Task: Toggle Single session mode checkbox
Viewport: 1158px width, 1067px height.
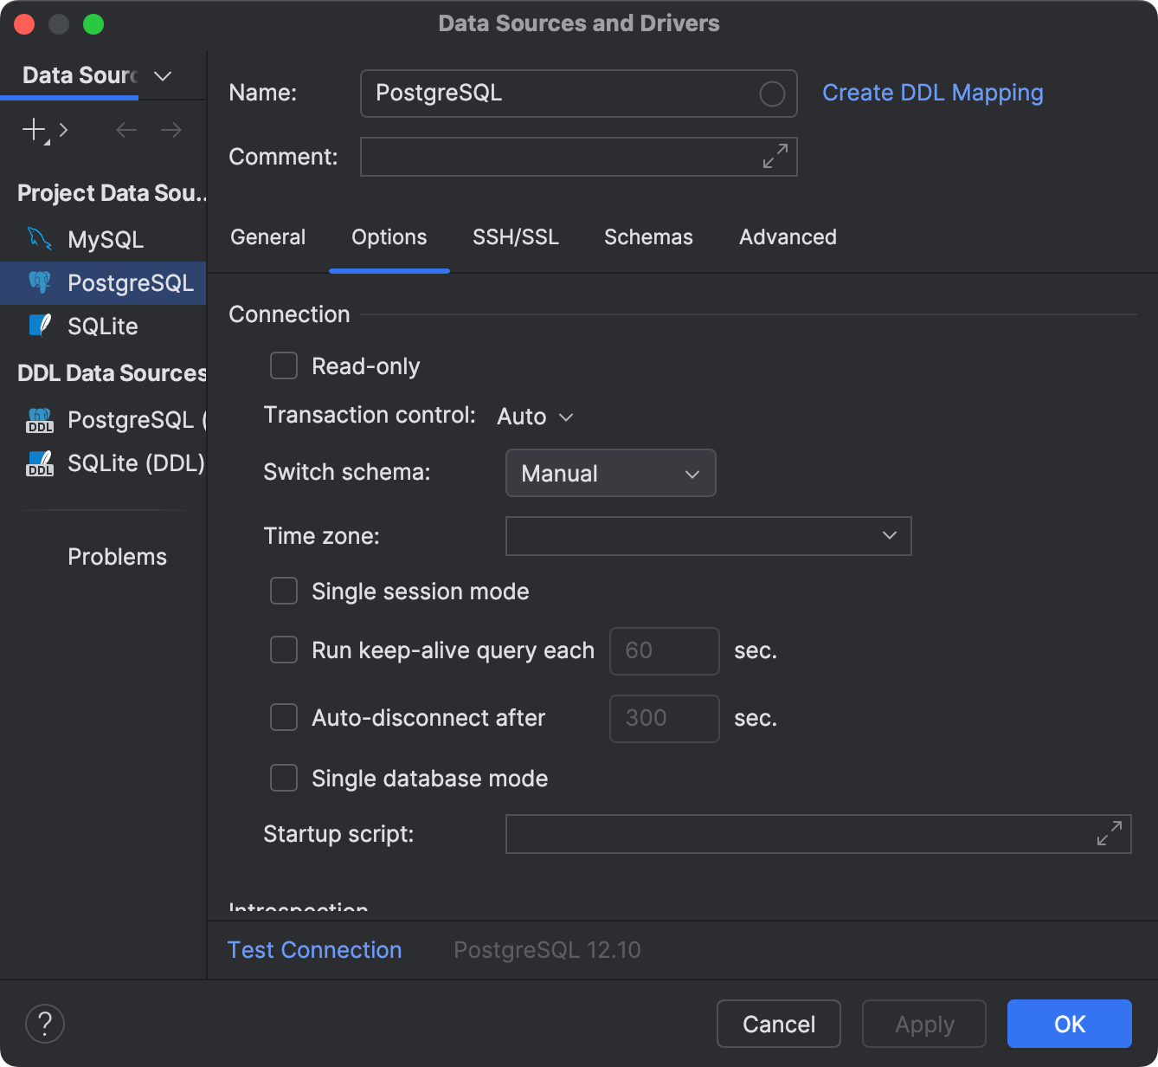Action: pyautogui.click(x=284, y=592)
